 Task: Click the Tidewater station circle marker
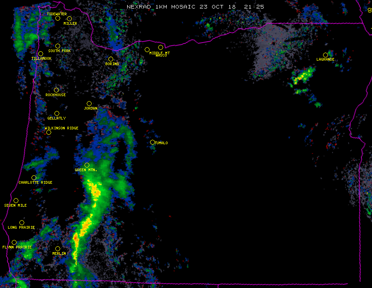point(58,18)
